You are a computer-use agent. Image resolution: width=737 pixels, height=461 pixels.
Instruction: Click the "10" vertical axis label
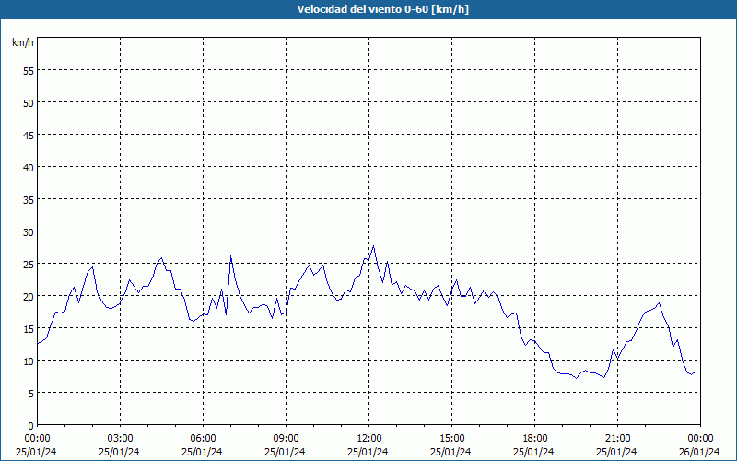(x=29, y=361)
